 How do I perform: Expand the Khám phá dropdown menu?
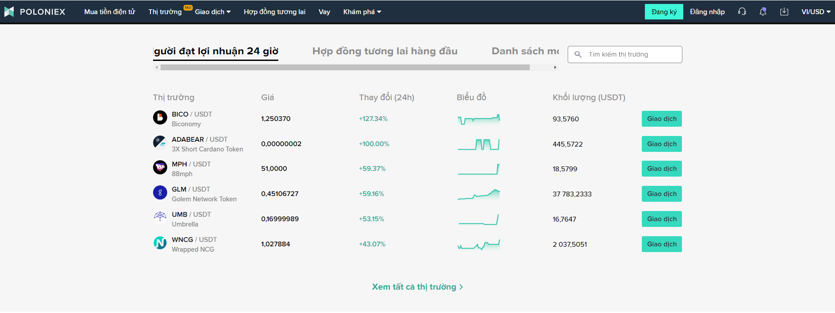362,12
